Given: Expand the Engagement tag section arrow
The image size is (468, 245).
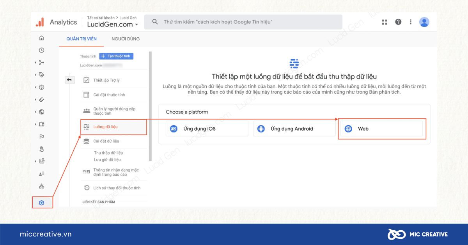Looking at the screenshot, I should click(35, 75).
